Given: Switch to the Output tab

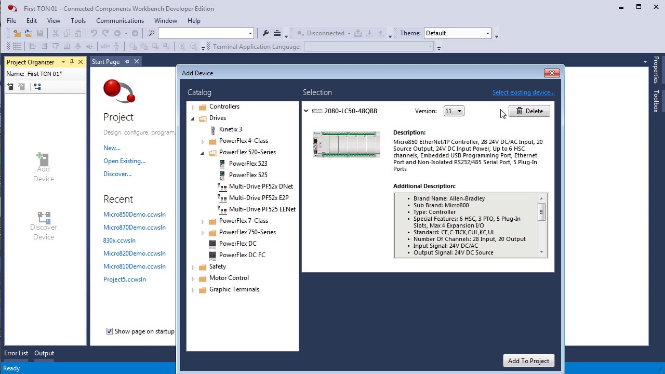Looking at the screenshot, I should point(44,353).
